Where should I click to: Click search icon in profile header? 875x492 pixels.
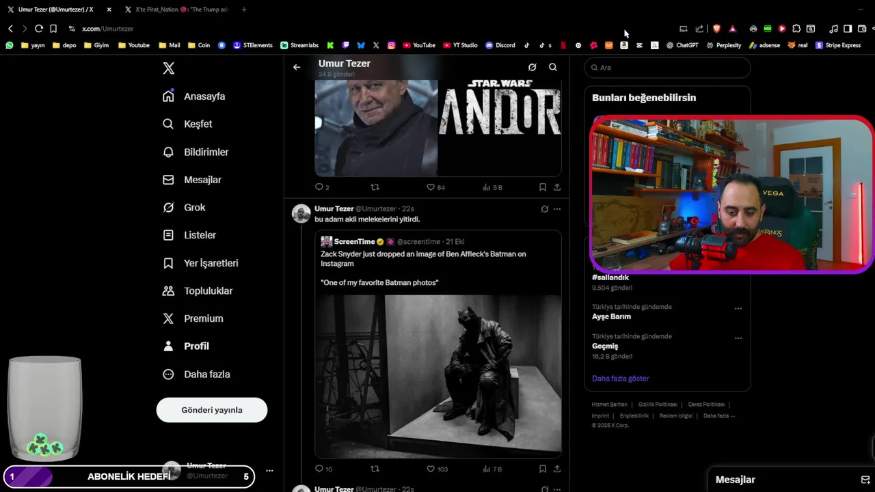pyautogui.click(x=553, y=67)
